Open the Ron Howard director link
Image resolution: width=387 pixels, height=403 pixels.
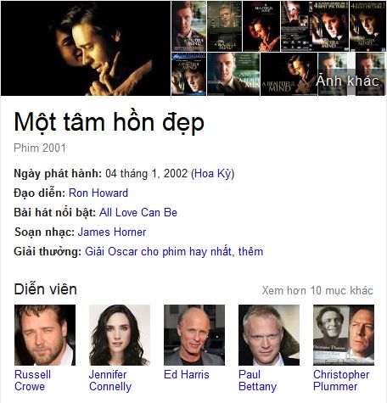tap(98, 193)
